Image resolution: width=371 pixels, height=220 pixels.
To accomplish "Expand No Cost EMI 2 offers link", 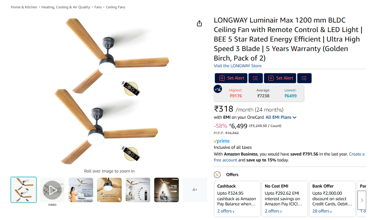I will [x=273, y=211].
